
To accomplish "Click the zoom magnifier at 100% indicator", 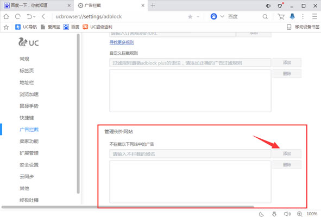I will 299,214.
